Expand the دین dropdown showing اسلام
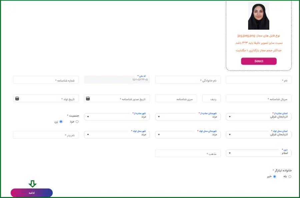Image resolution: width=300 pixels, height=198 pixels. tap(259, 153)
